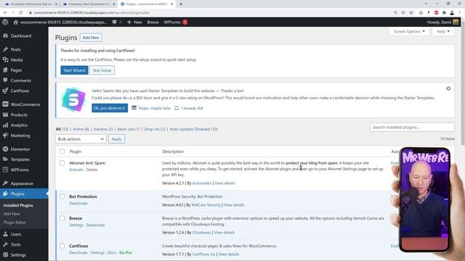This screenshot has height=261, width=465.
Task: Toggle select all plugins checkbox
Action: click(x=62, y=152)
